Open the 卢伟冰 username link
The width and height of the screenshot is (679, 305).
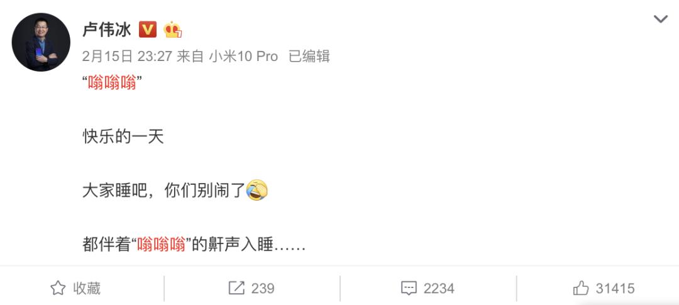[x=106, y=30]
